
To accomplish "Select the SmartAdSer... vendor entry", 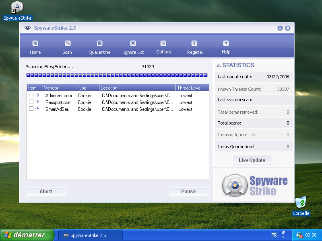I will coord(58,109).
